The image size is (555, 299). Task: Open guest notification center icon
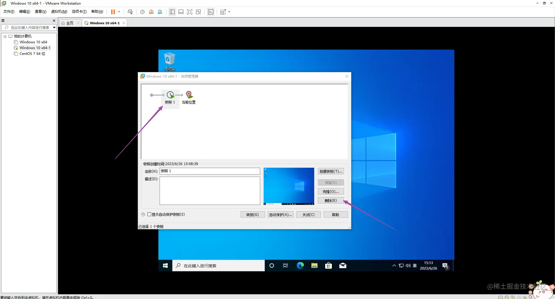445,266
